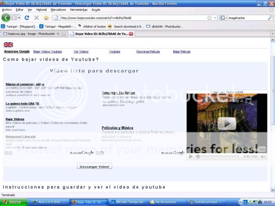This screenshot has width=275, height=206.
Task: Follow the Descarga Pelicula link
Action: (x=148, y=51)
